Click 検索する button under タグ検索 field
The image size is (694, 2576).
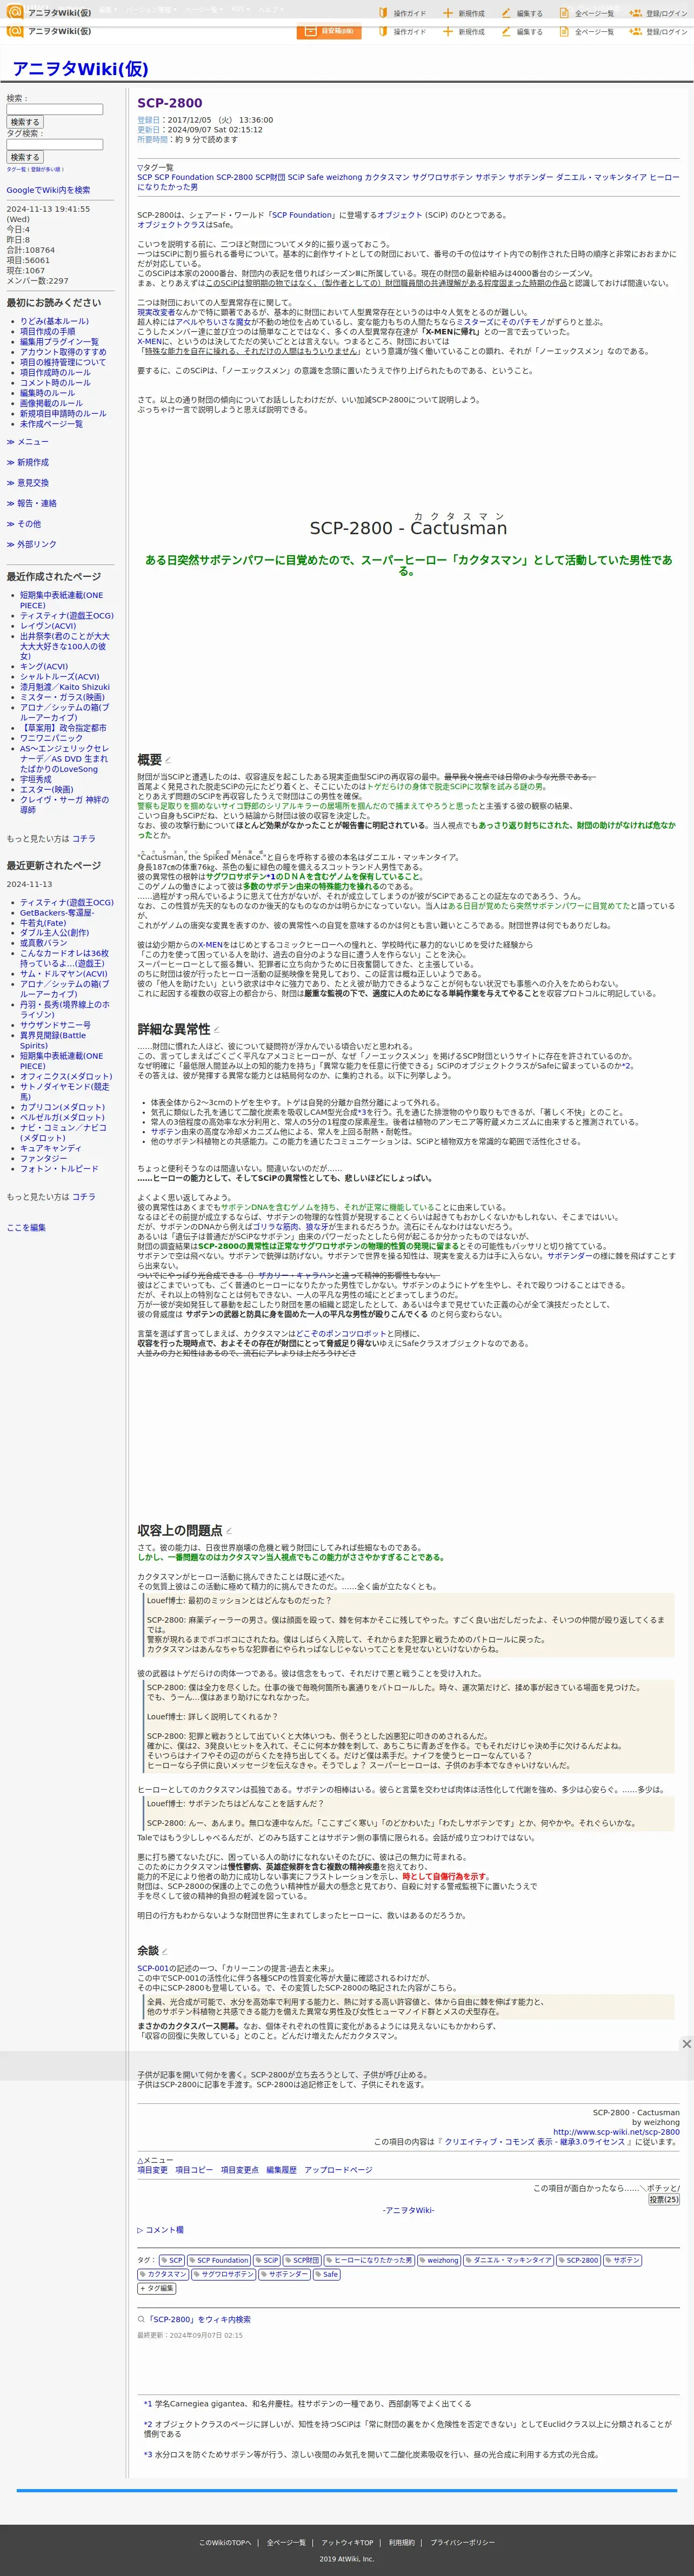point(25,157)
